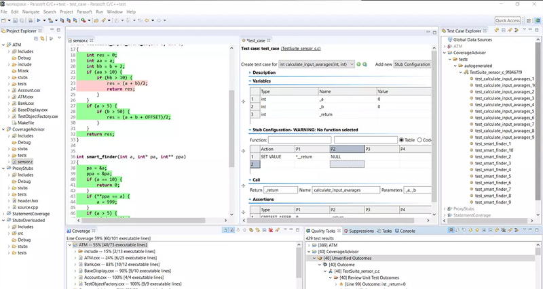Click the Call Name field calculate_input_avarages
This screenshot has width=543, height=289.
[x=346, y=190]
